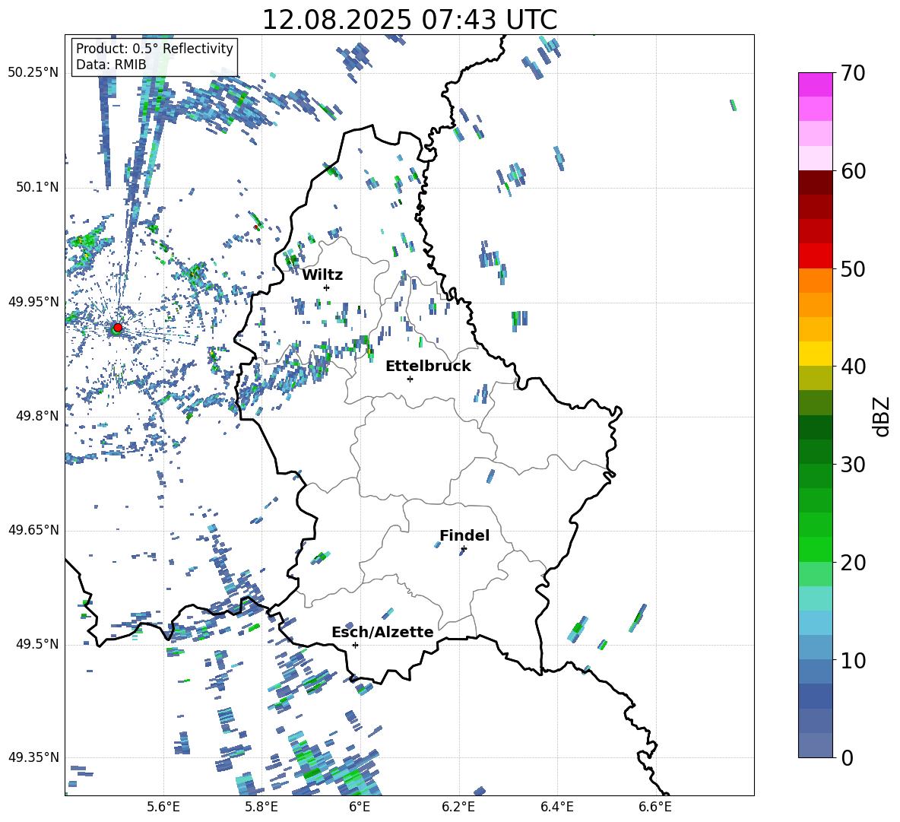Click the colorbar 50 tick label

[854, 268]
